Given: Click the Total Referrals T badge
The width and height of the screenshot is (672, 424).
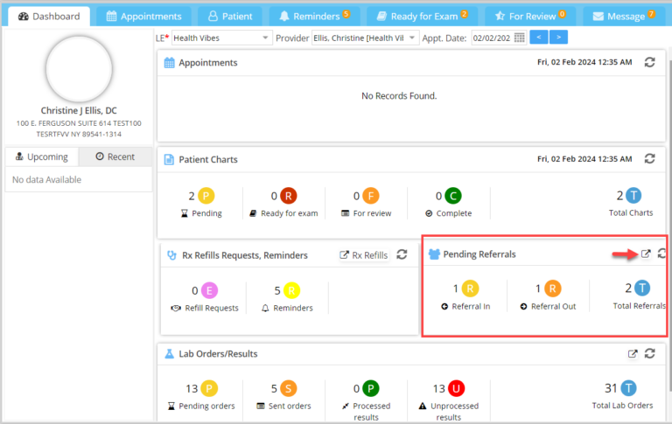Looking at the screenshot, I should point(642,288).
